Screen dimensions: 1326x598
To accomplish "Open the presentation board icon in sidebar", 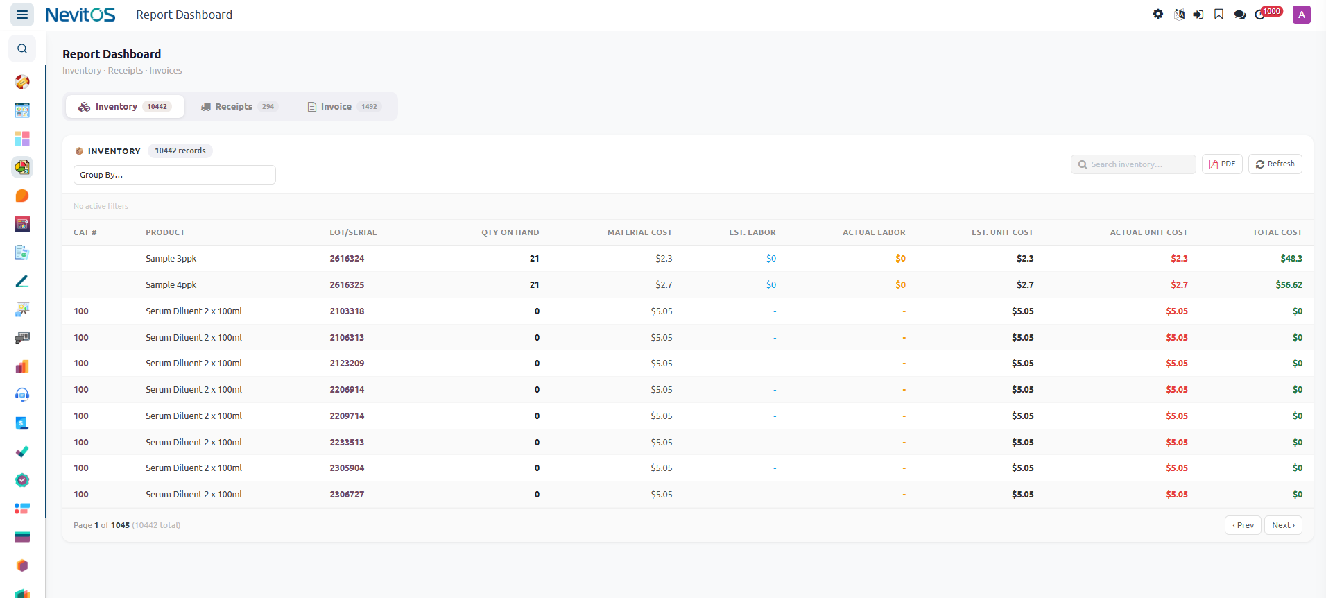I will point(22,309).
